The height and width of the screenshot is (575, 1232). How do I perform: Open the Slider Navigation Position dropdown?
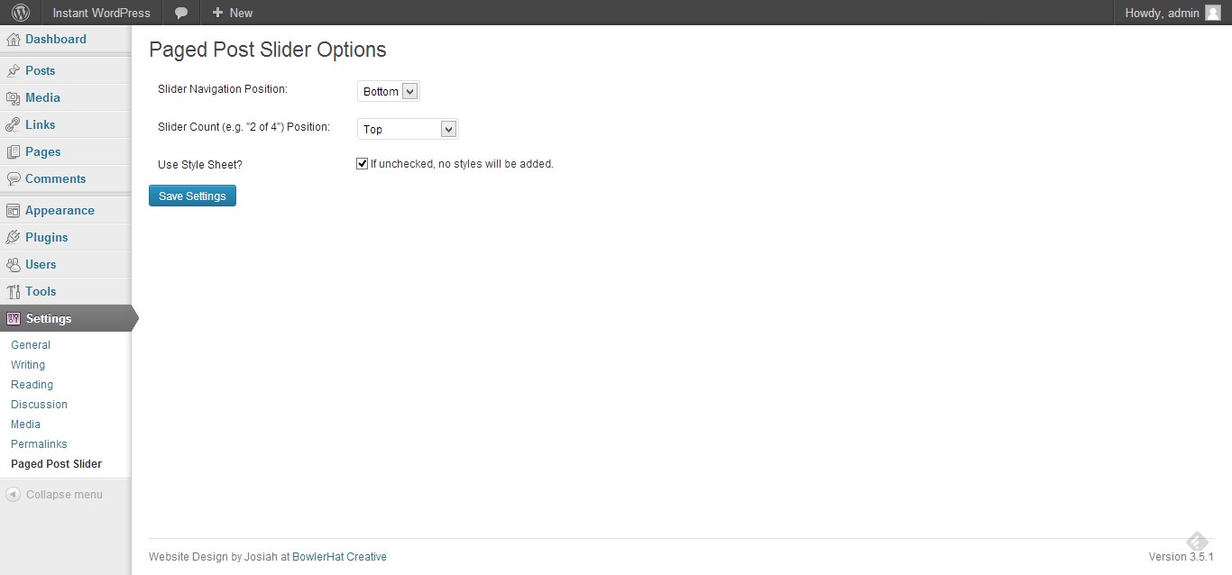[x=389, y=91]
